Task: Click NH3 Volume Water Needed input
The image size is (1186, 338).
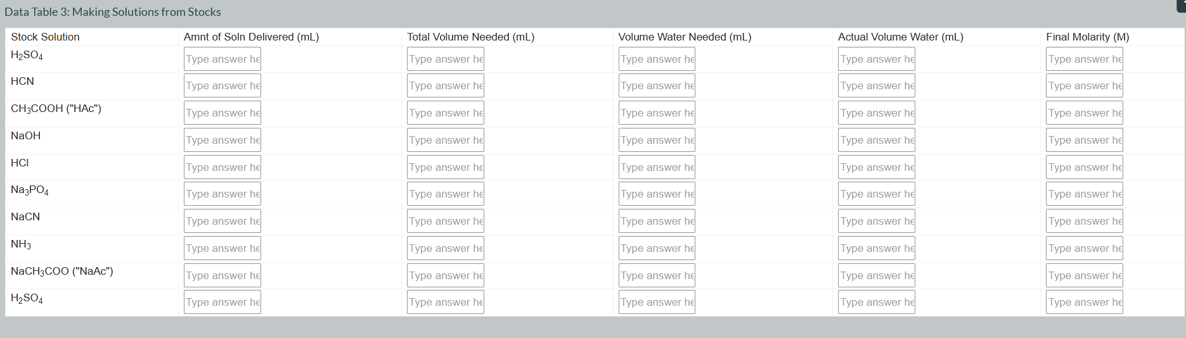Action: (656, 249)
